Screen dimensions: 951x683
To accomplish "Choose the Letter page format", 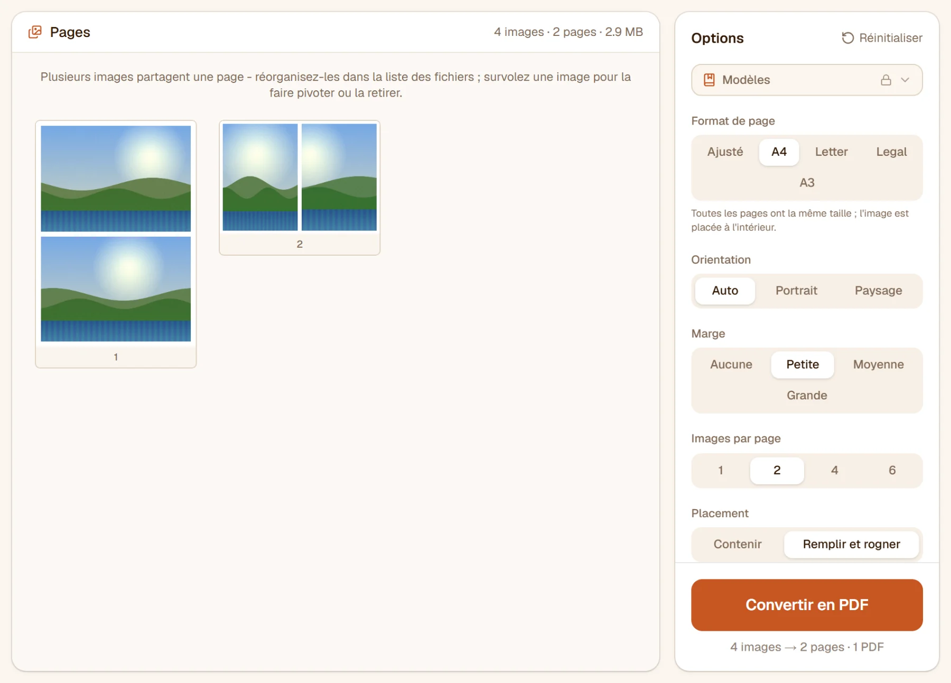I will pyautogui.click(x=831, y=152).
